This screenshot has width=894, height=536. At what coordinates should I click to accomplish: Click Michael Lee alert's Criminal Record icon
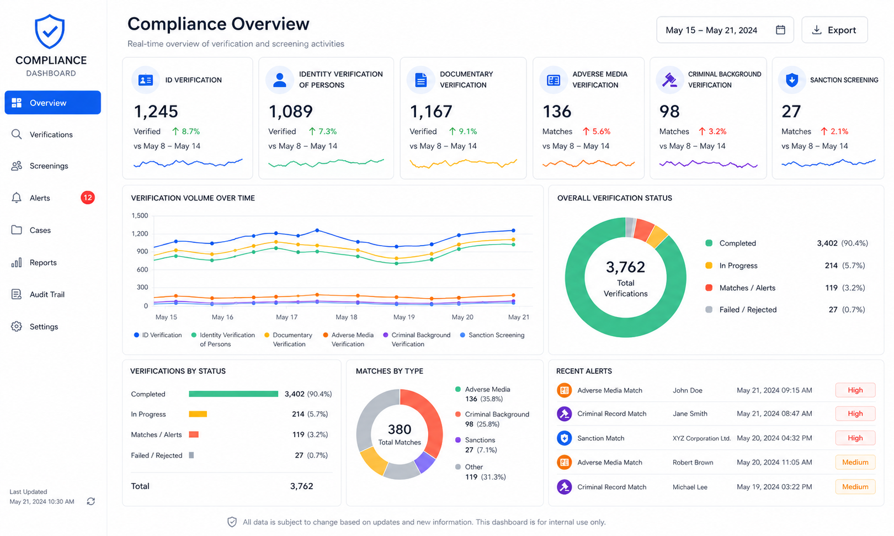(564, 487)
